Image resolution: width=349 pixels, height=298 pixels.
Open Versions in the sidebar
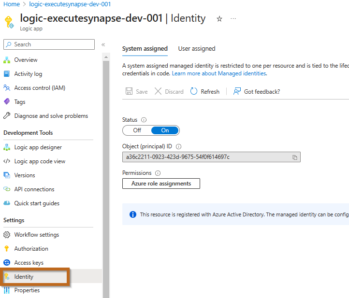[x=25, y=175]
